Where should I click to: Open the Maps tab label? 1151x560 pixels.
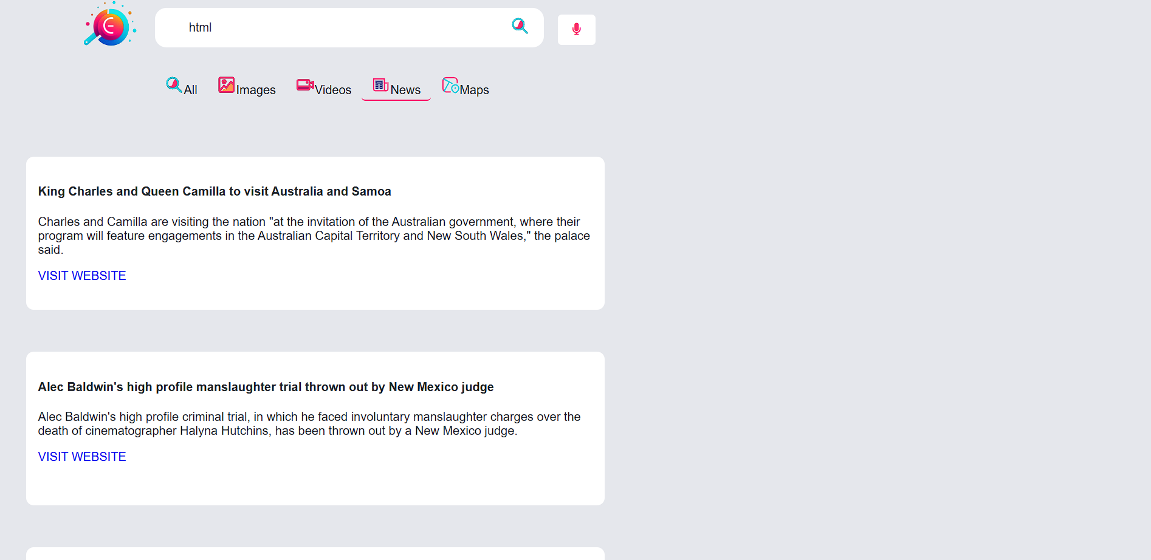(474, 90)
